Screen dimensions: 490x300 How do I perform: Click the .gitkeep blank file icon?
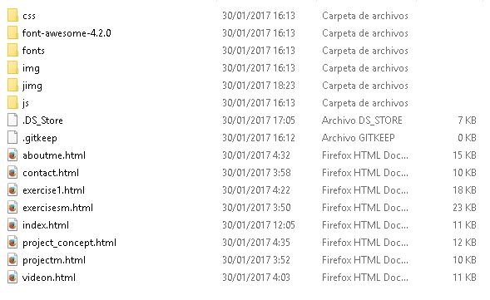(12, 138)
